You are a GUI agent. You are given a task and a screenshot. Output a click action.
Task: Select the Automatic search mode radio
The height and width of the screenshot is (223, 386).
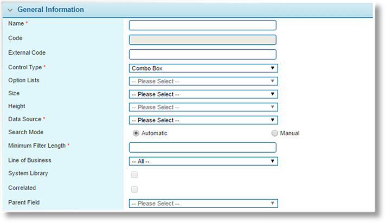pyautogui.click(x=136, y=133)
